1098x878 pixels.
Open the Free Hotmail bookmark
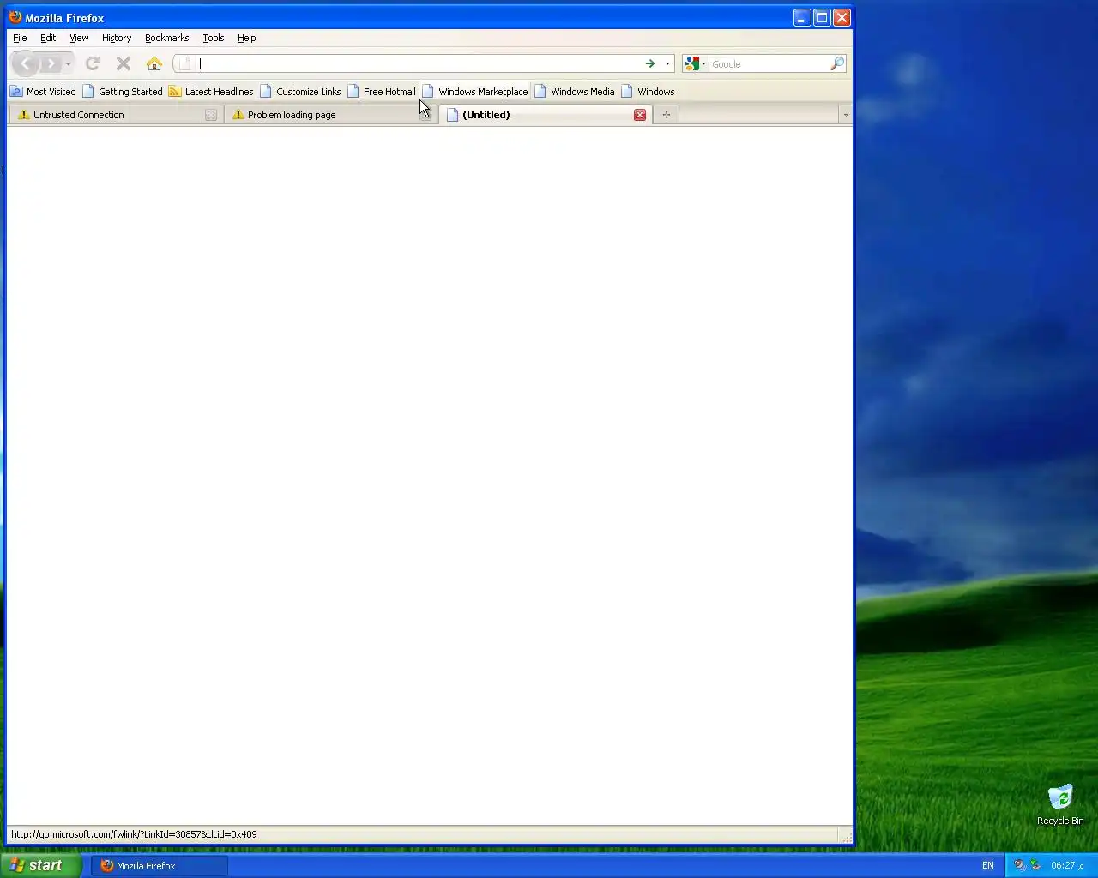tap(382, 92)
